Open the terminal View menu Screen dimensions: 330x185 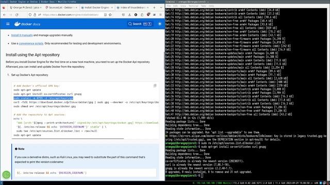[183, 6]
